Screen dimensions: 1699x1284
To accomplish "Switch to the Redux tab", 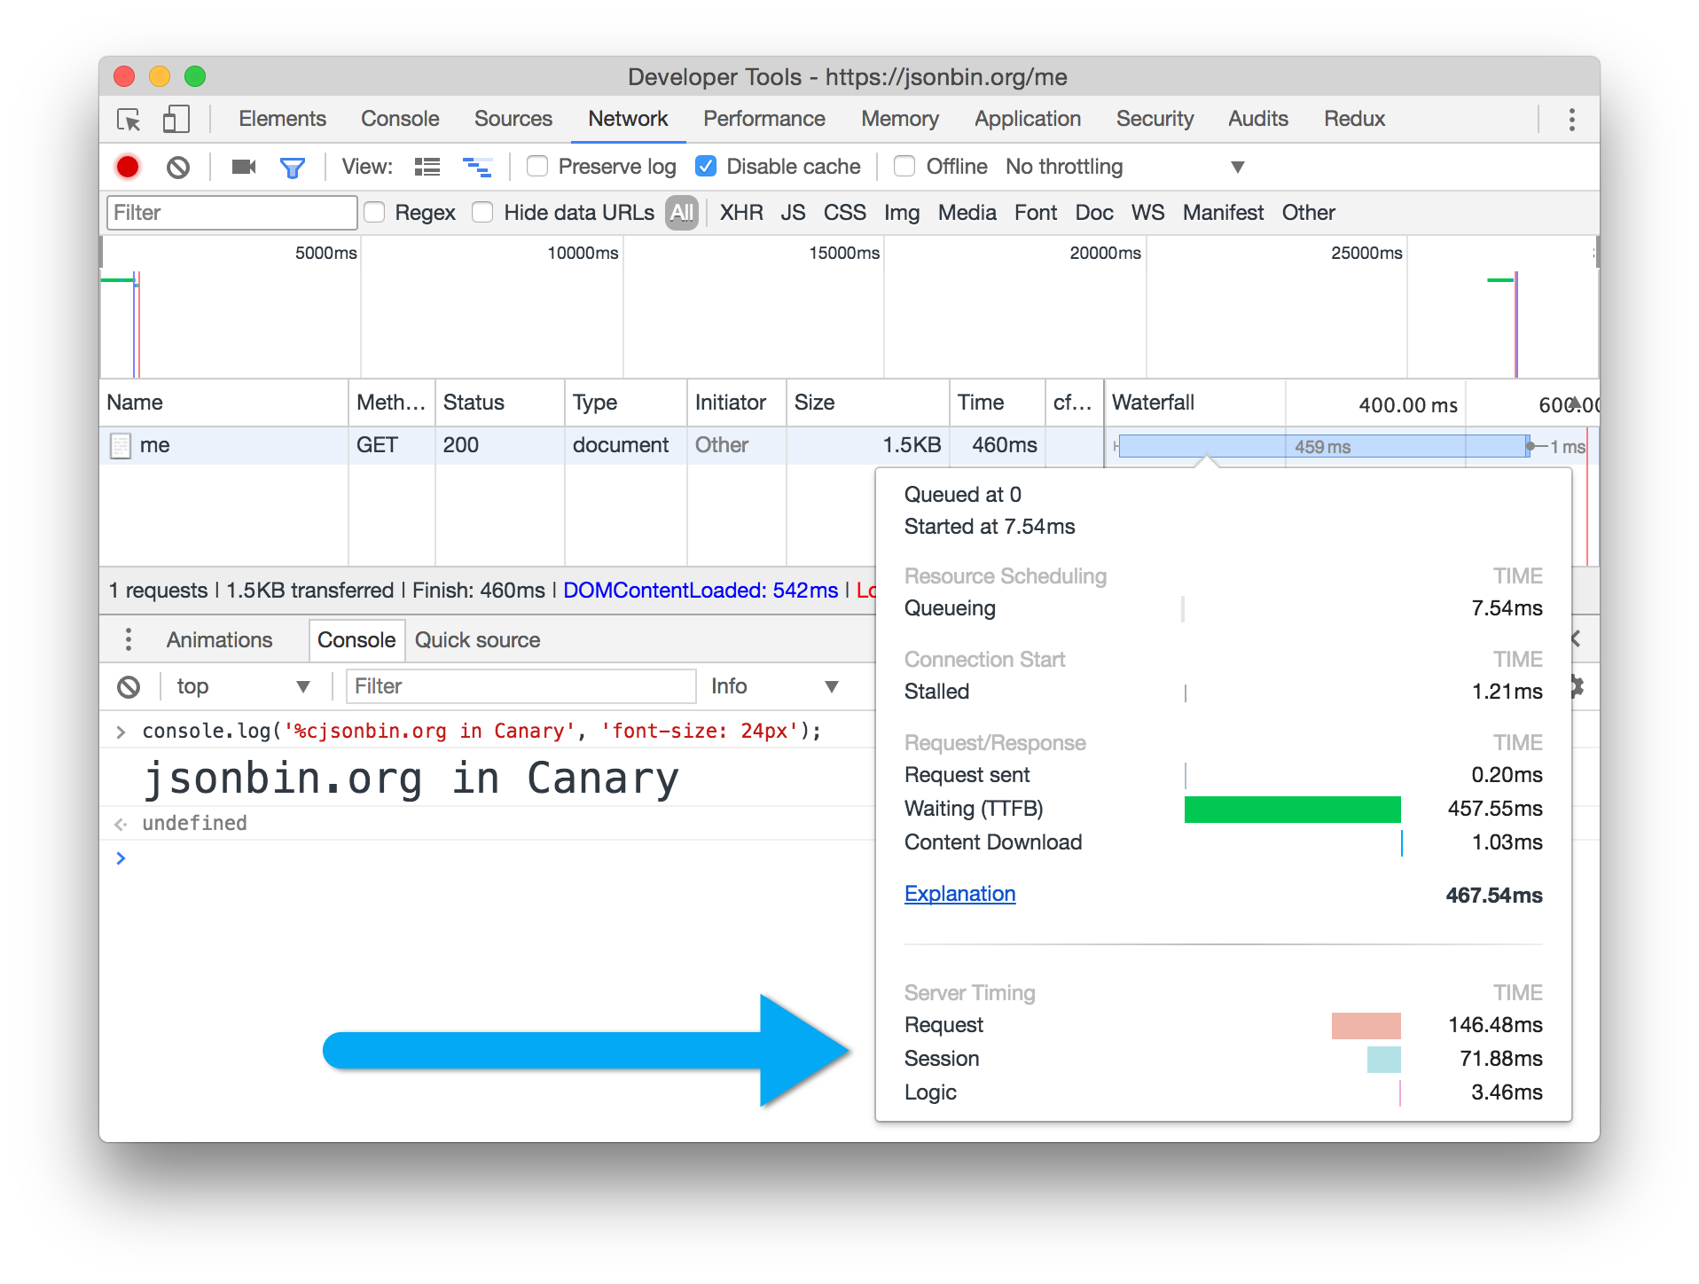I will pos(1354,119).
